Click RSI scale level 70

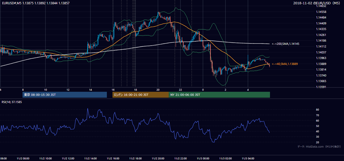click(x=318, y=115)
